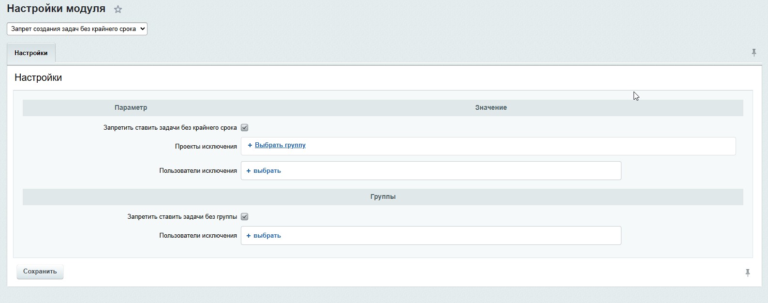Click the plus icon before Выбрать группу
Screen dimensions: 768x303
(x=250, y=145)
